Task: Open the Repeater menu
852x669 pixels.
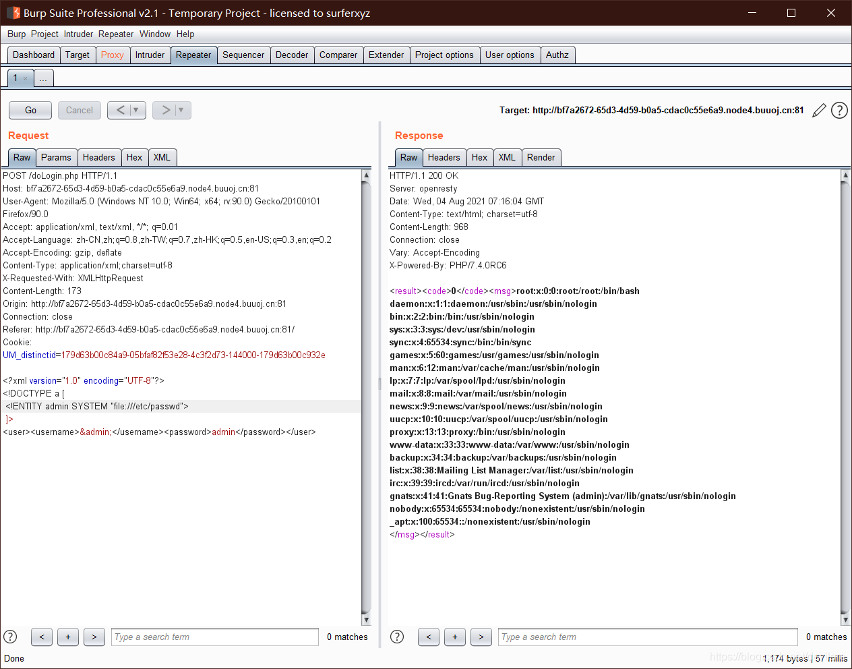Action: [116, 34]
